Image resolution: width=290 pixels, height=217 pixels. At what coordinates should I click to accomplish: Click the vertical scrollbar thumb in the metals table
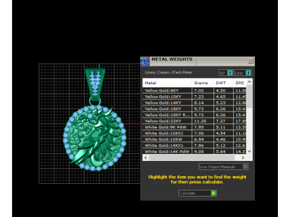[250, 96]
